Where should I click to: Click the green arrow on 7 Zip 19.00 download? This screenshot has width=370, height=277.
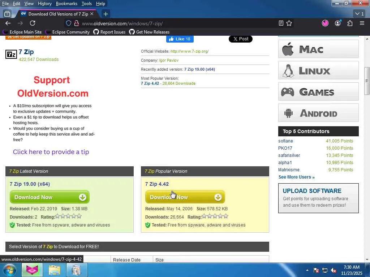click(x=82, y=197)
